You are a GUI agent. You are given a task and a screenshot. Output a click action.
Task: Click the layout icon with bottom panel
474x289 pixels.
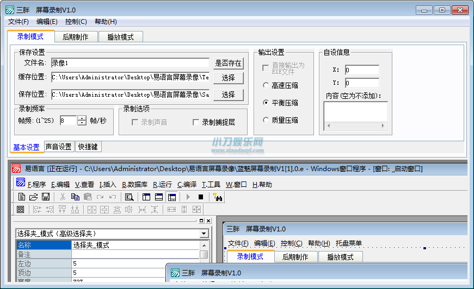(x=159, y=197)
